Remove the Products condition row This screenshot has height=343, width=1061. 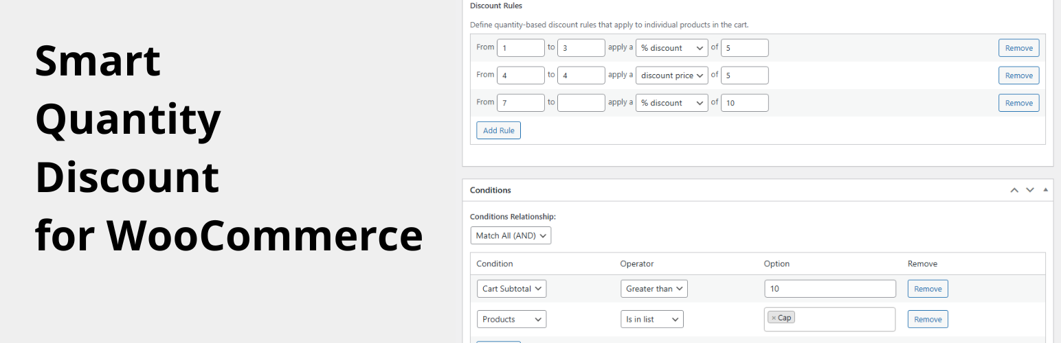pyautogui.click(x=928, y=319)
